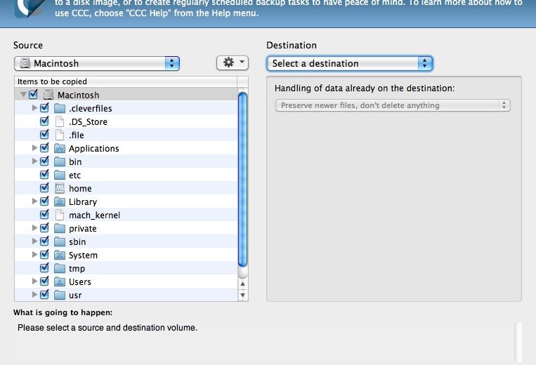Screen dimensions: 536x365
Task: Click the scroll up arrow of file list
Action: coord(242,284)
